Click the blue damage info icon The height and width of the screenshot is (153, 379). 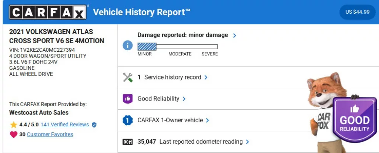point(128,45)
